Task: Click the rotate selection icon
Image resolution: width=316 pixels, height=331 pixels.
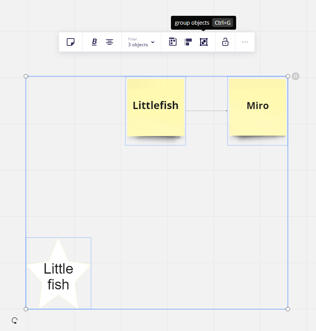Action: point(15,320)
